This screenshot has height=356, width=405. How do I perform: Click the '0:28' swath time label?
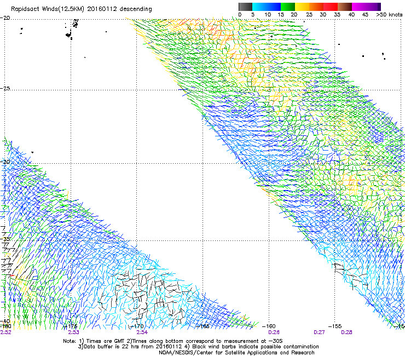pos(346,332)
